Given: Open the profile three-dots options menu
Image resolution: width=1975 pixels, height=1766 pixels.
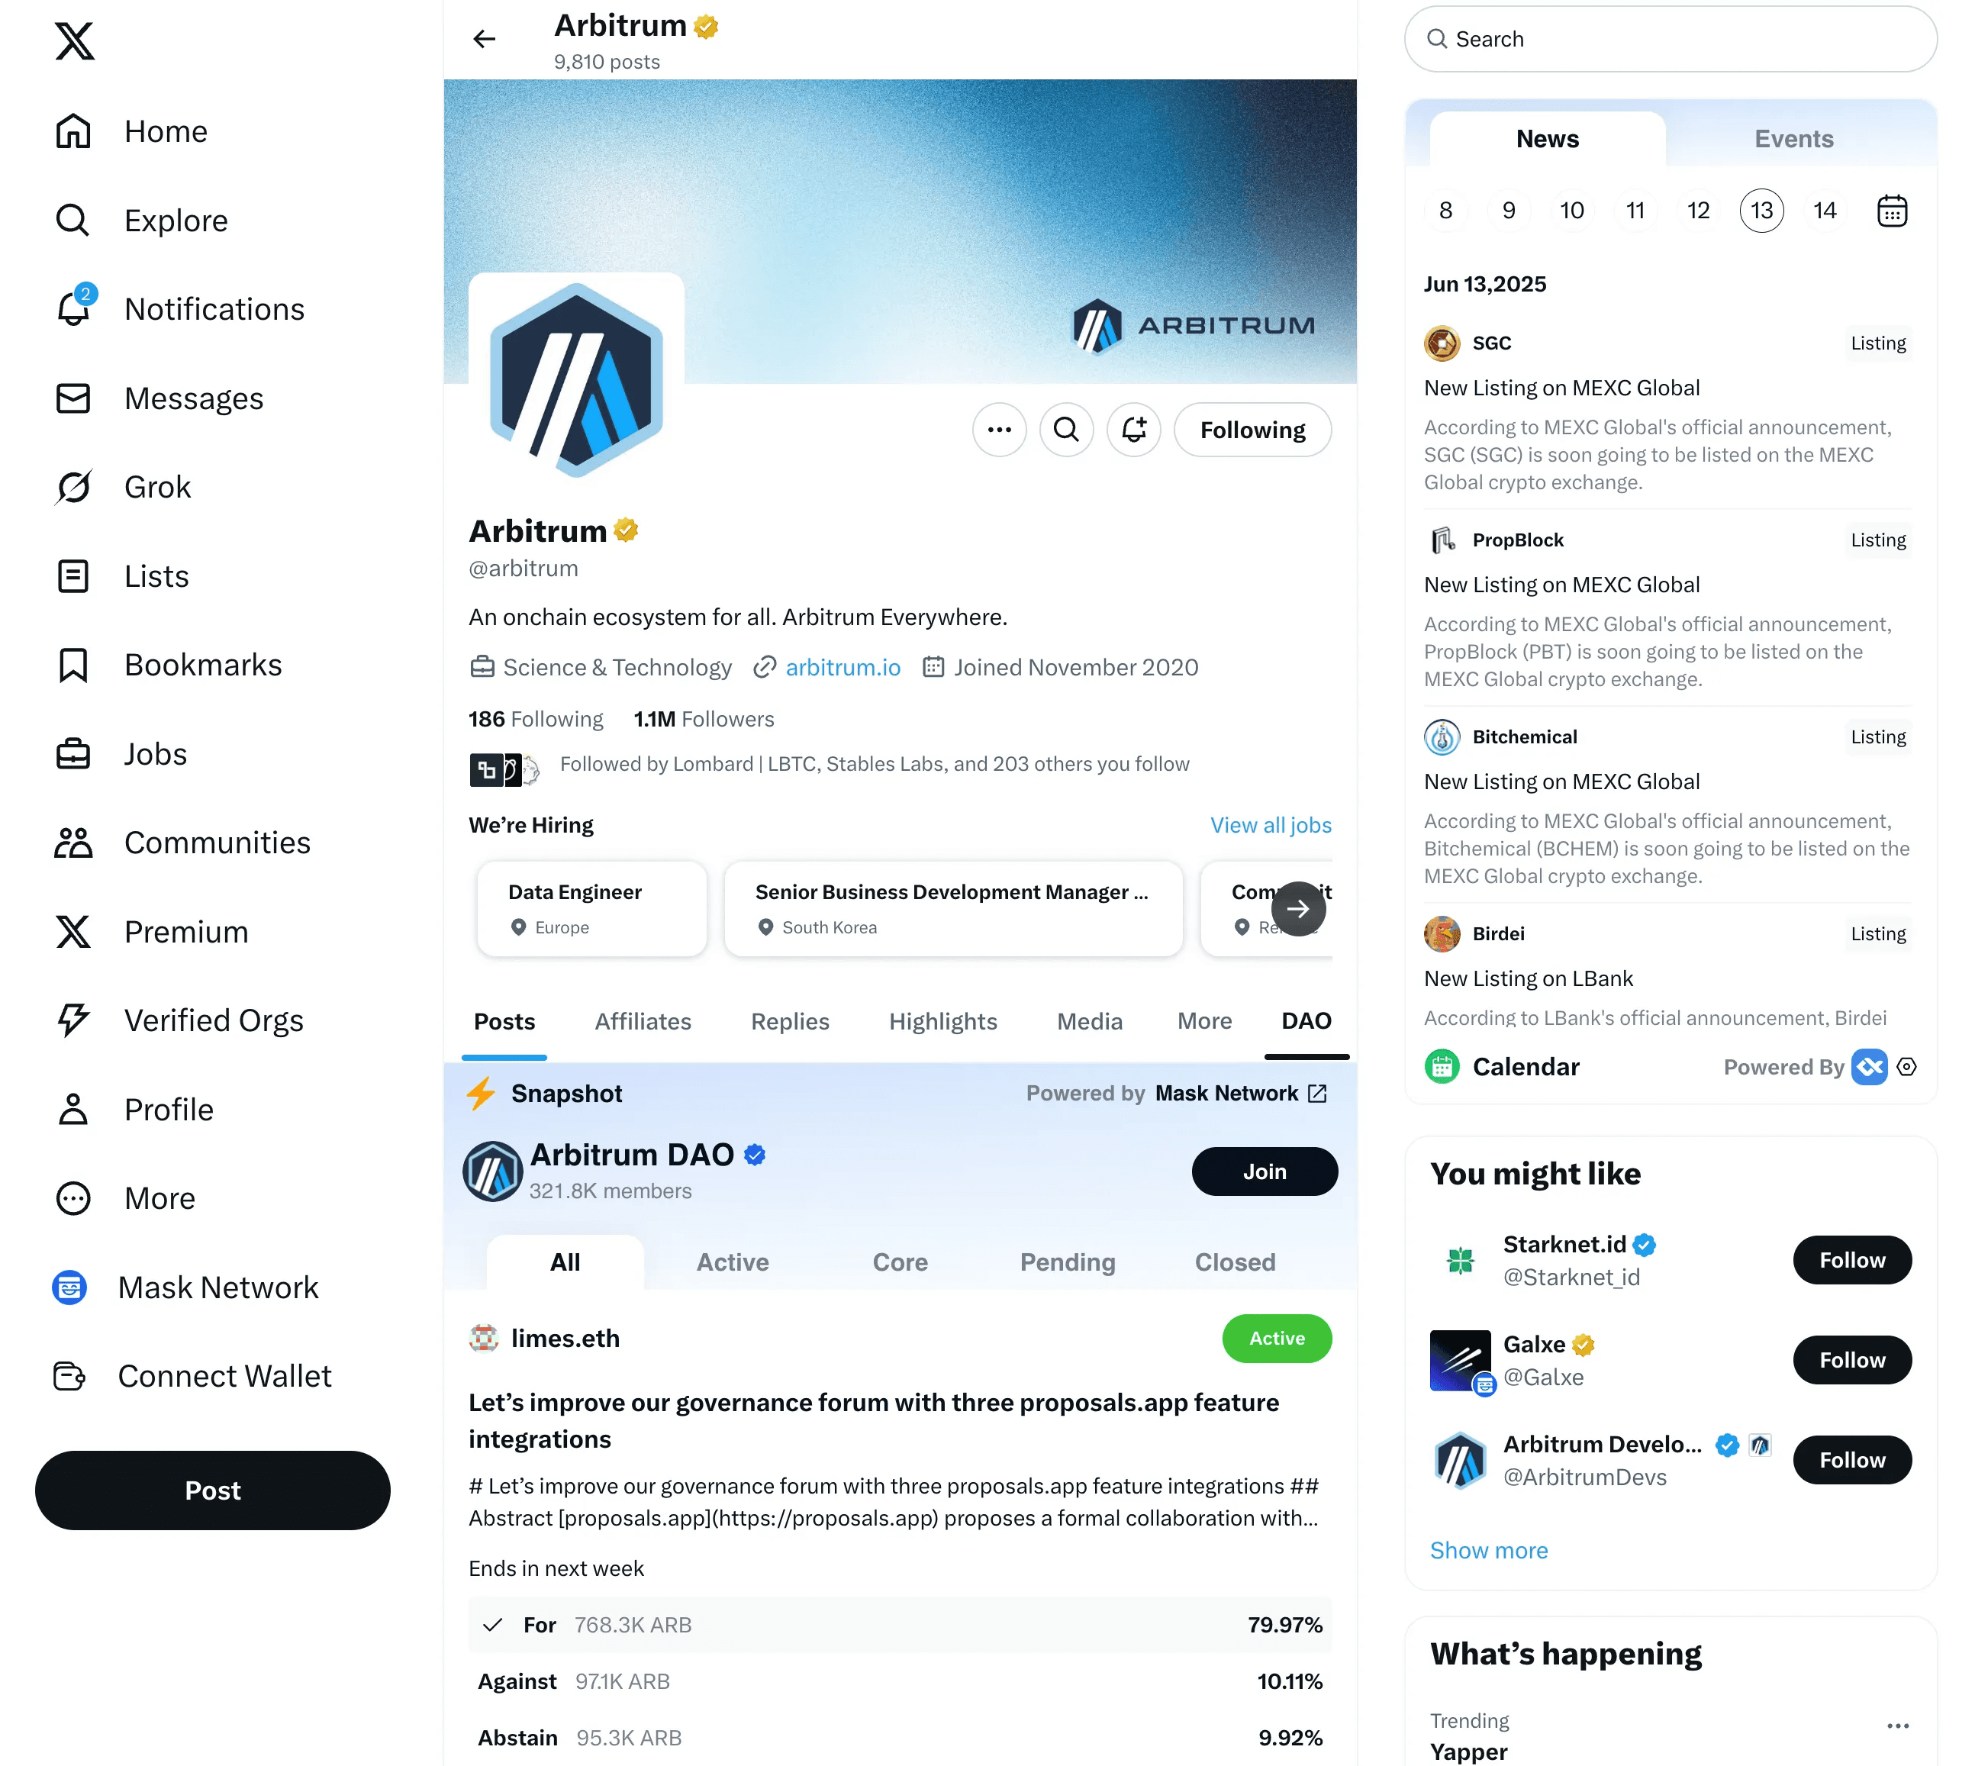Looking at the screenshot, I should click(999, 430).
